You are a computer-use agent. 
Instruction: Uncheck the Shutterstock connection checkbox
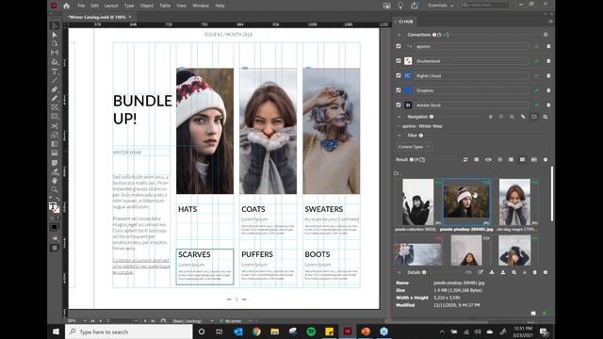pos(399,60)
